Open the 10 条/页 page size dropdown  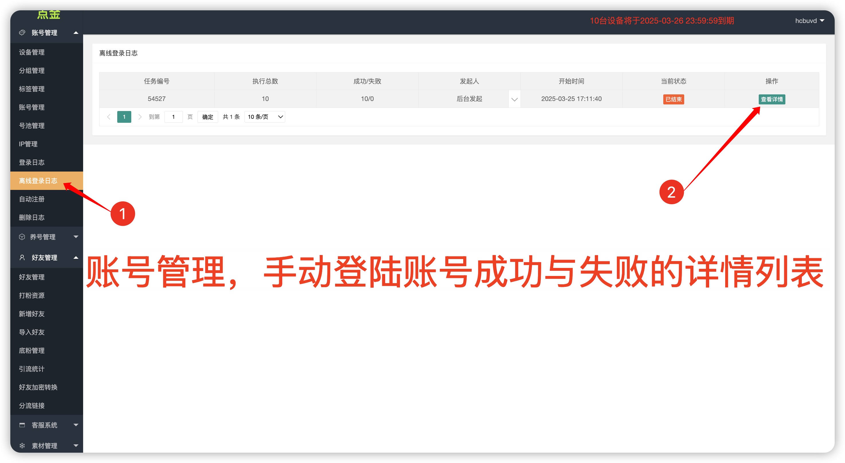265,117
